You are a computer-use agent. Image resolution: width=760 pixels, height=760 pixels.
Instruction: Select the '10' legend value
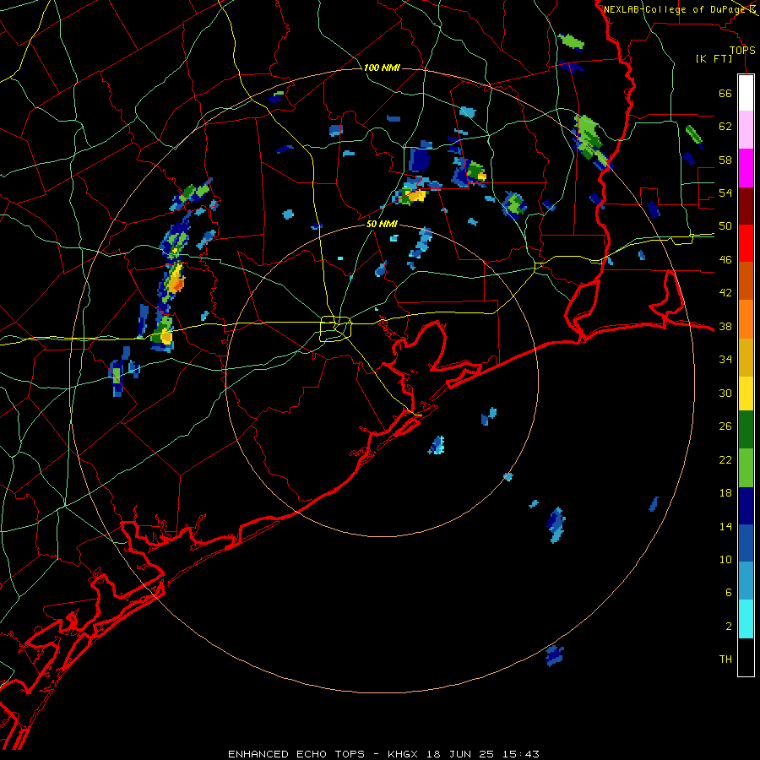tap(725, 559)
